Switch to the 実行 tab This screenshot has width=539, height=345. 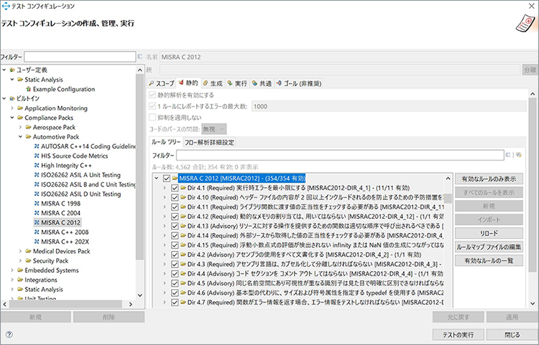click(238, 84)
